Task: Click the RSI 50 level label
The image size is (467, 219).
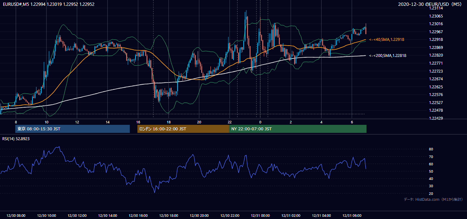Action: click(x=431, y=171)
